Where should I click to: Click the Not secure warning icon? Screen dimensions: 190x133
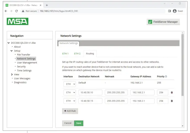point(23,11)
